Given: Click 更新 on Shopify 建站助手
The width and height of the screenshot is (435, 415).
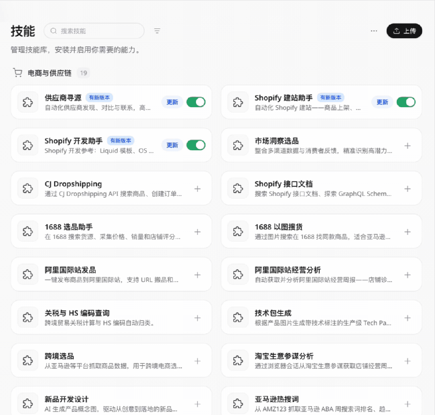Looking at the screenshot, I should [x=382, y=102].
